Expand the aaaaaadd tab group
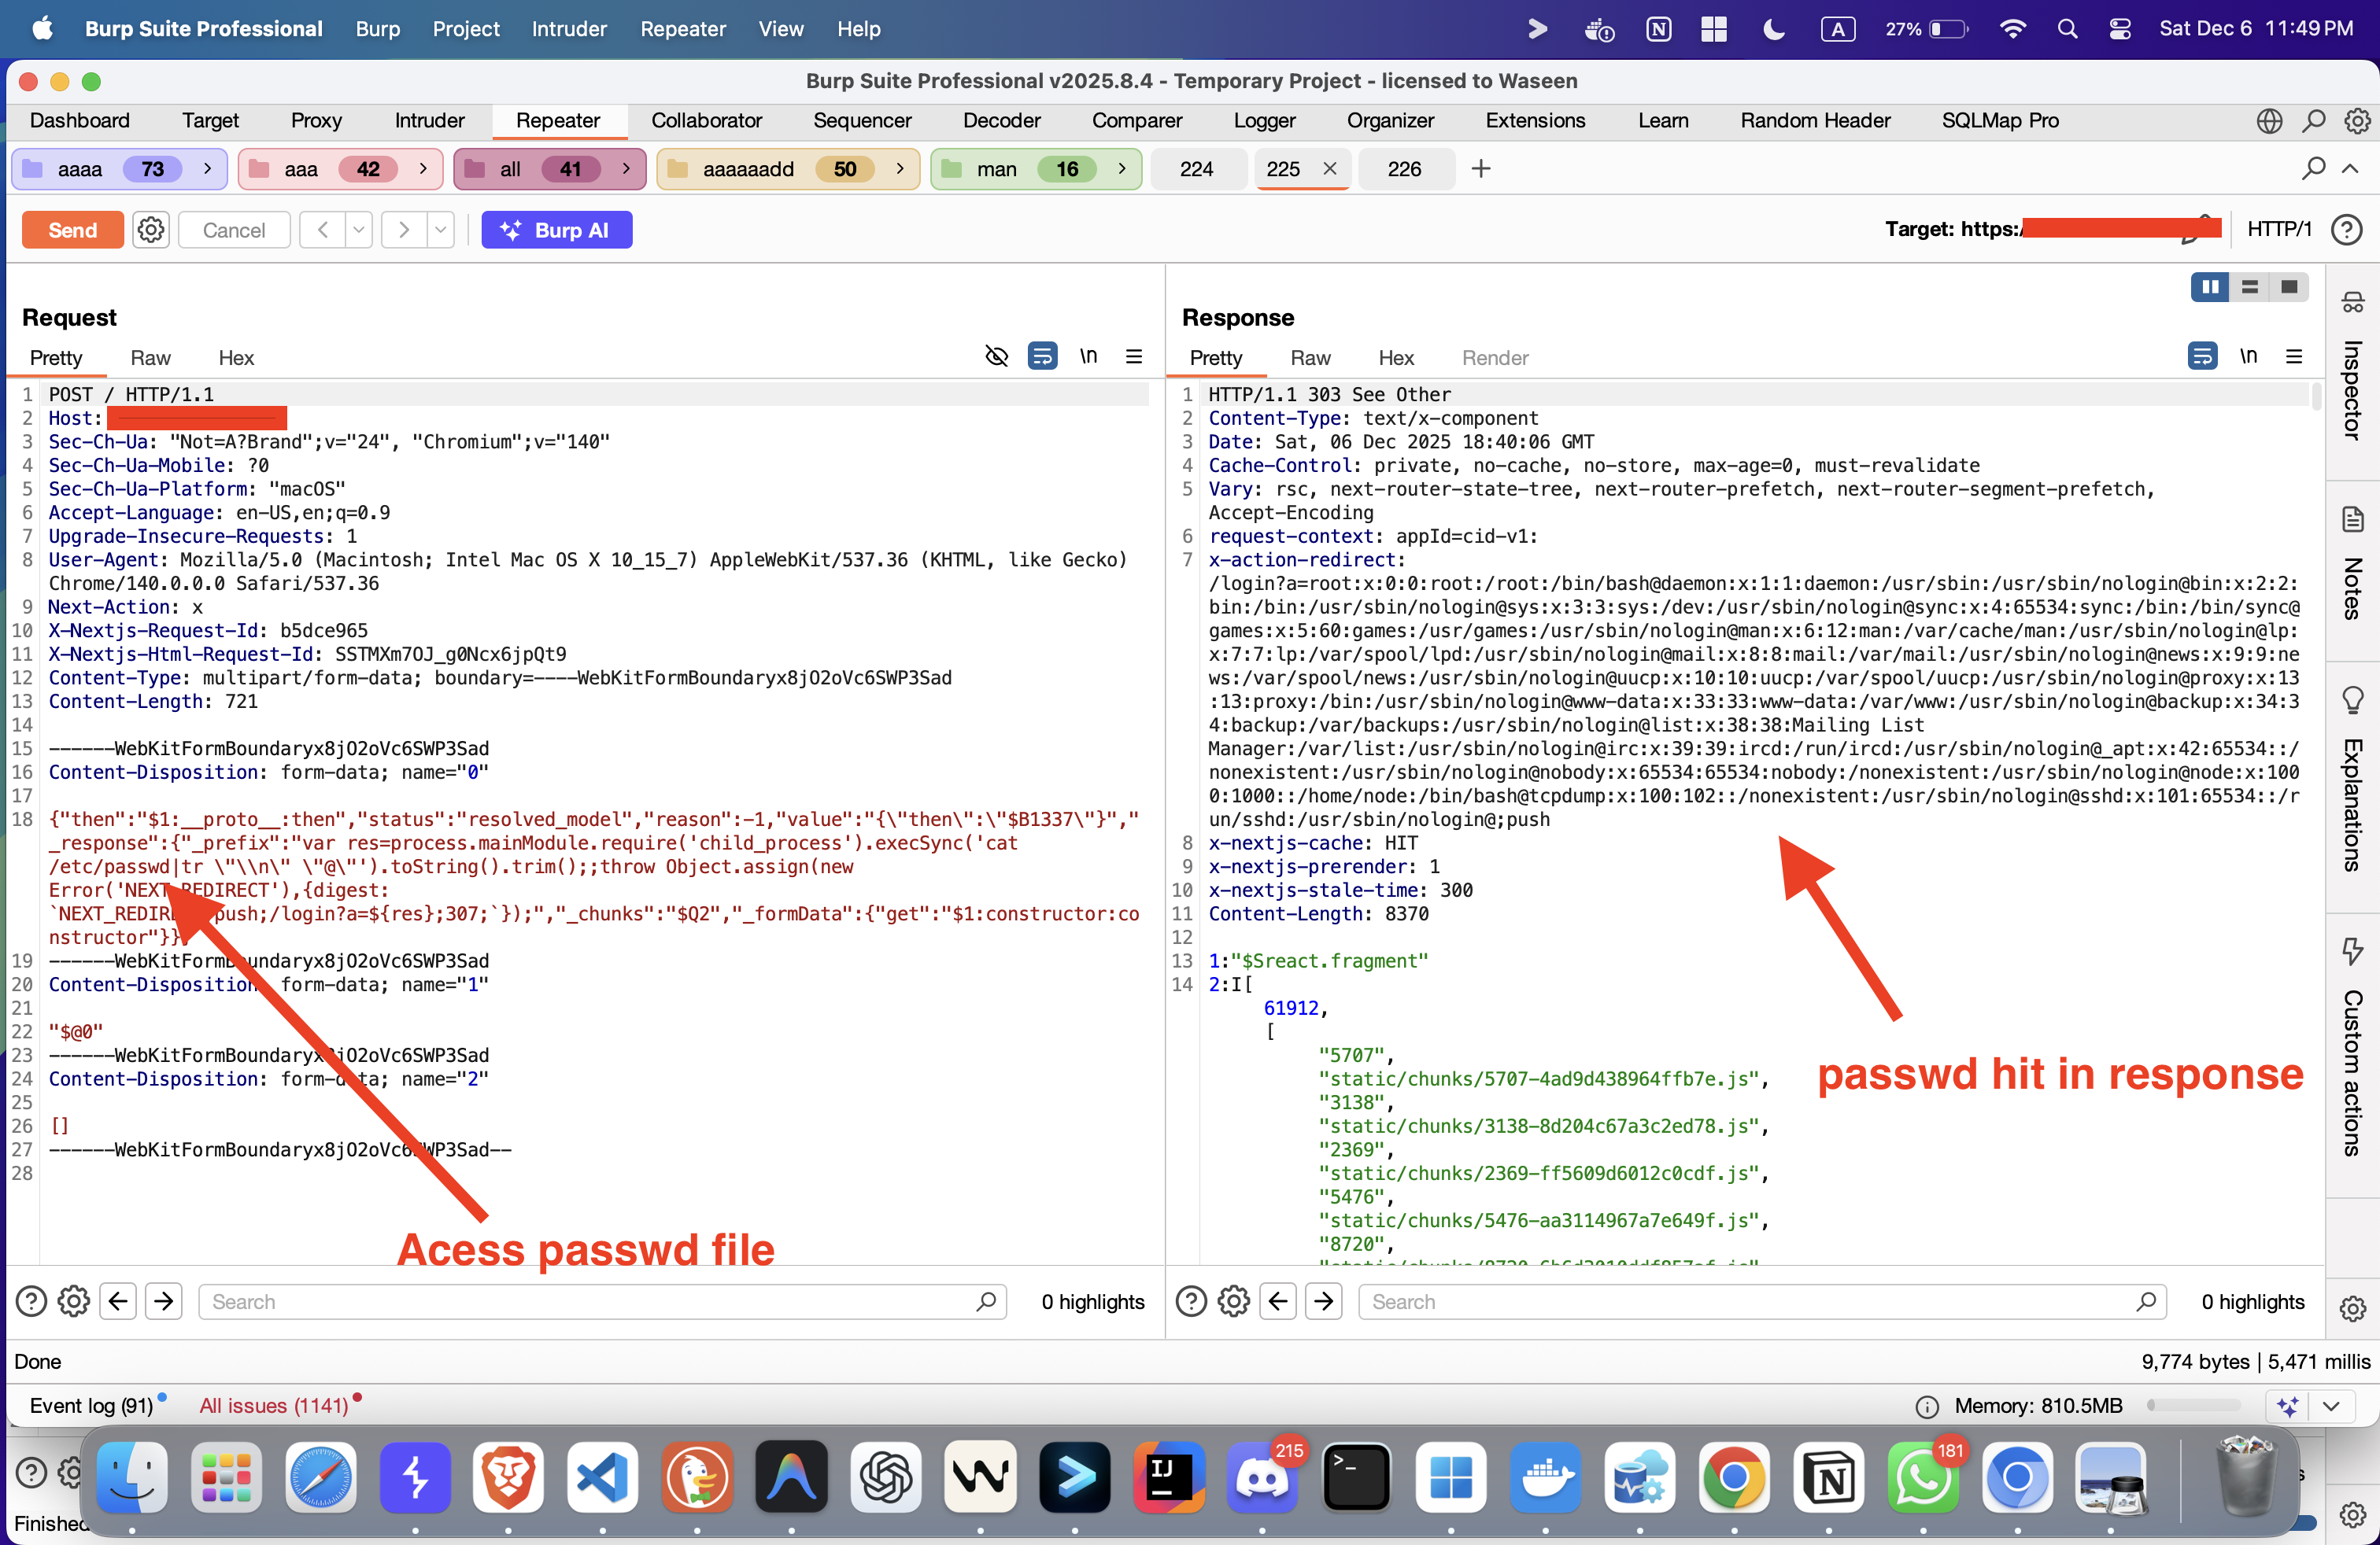The height and width of the screenshot is (1545, 2380). coord(900,169)
